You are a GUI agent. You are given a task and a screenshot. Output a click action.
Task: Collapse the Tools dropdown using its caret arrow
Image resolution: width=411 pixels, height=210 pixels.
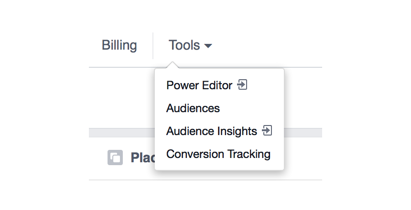click(x=208, y=46)
